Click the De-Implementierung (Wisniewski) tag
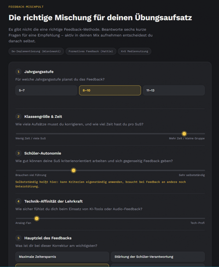Viewport: 219px width, 267px height. (36, 51)
